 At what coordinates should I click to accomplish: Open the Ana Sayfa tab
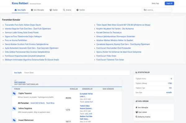pyautogui.click(x=20, y=10)
